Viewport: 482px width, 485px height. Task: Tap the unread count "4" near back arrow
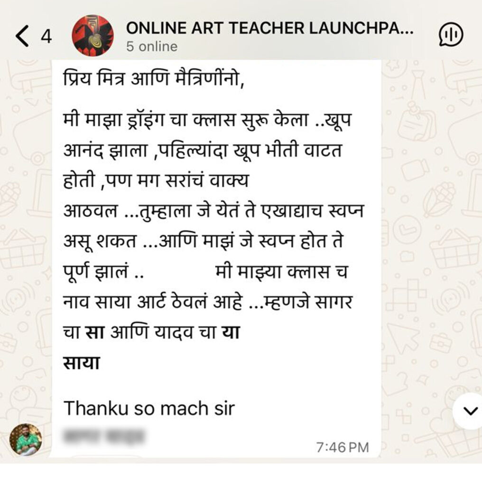(x=46, y=36)
